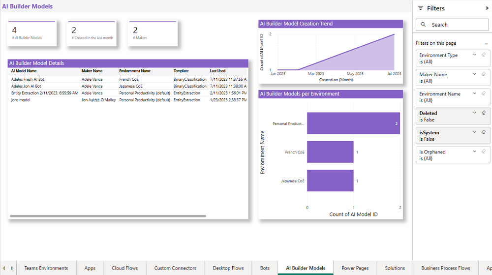The width and height of the screenshot is (492, 275).
Task: Select the AI Builder Models tab
Action: [306, 268]
